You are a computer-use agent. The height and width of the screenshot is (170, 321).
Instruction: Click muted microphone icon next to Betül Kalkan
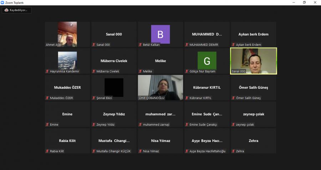pos(140,45)
